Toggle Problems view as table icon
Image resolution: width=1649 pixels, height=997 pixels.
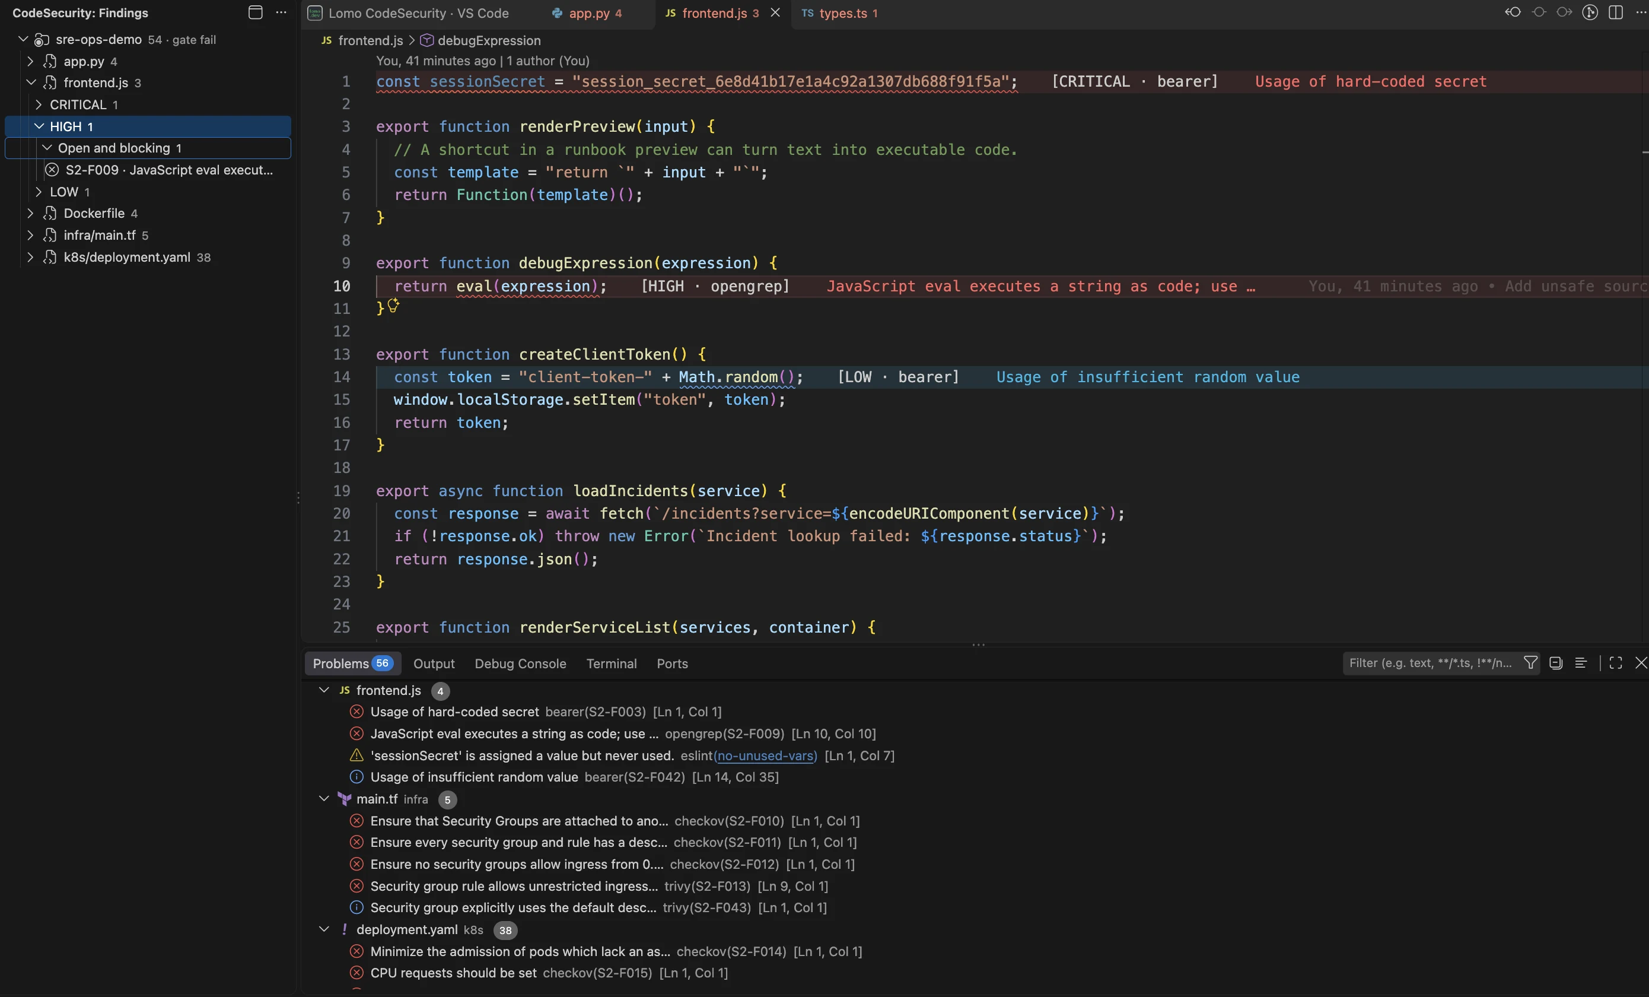point(1581,662)
